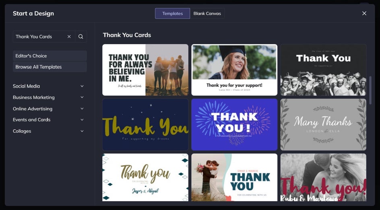Select blue fireworks THANK YOU ! template
Viewport: 380px width, 210px height.
(x=234, y=124)
